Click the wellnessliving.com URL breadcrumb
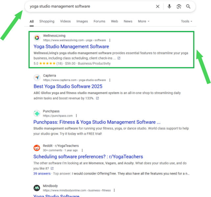Screen dimensions: 211x197 (75, 40)
